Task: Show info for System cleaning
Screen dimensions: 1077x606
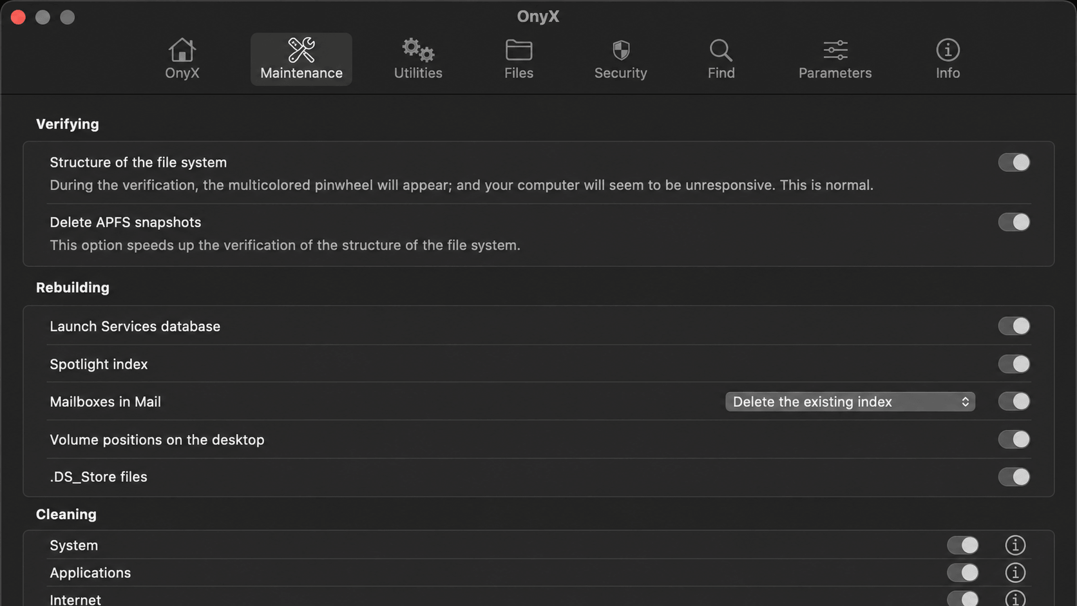Action: point(1015,545)
